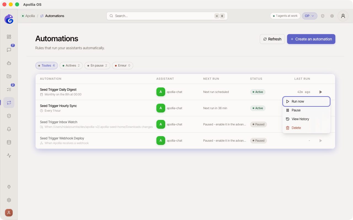
Task: Switch to the Toutes filter tab
Action: pyautogui.click(x=47, y=65)
